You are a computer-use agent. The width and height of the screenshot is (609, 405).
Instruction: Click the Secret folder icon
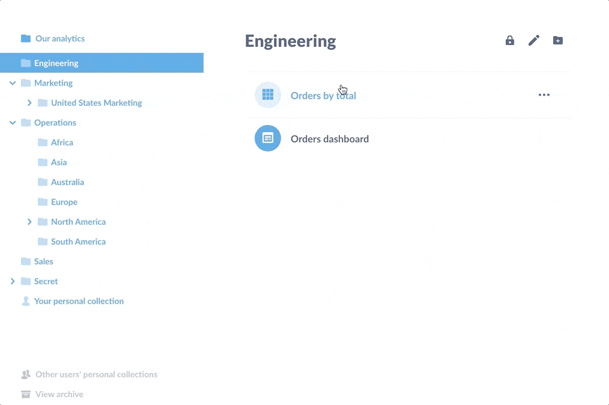click(26, 281)
